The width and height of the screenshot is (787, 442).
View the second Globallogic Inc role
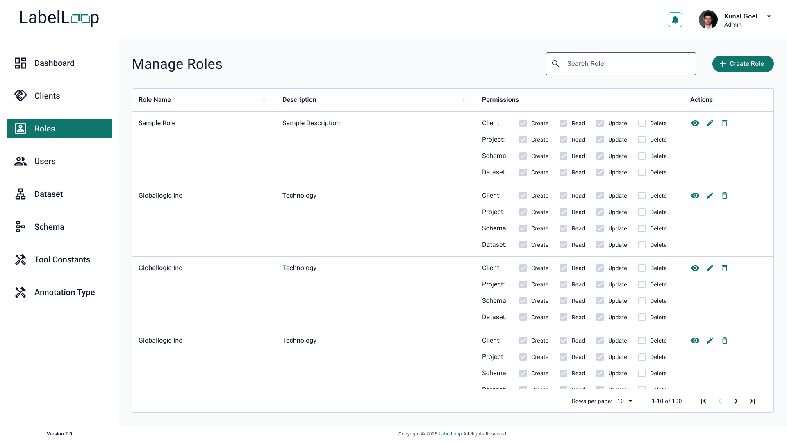click(695, 268)
